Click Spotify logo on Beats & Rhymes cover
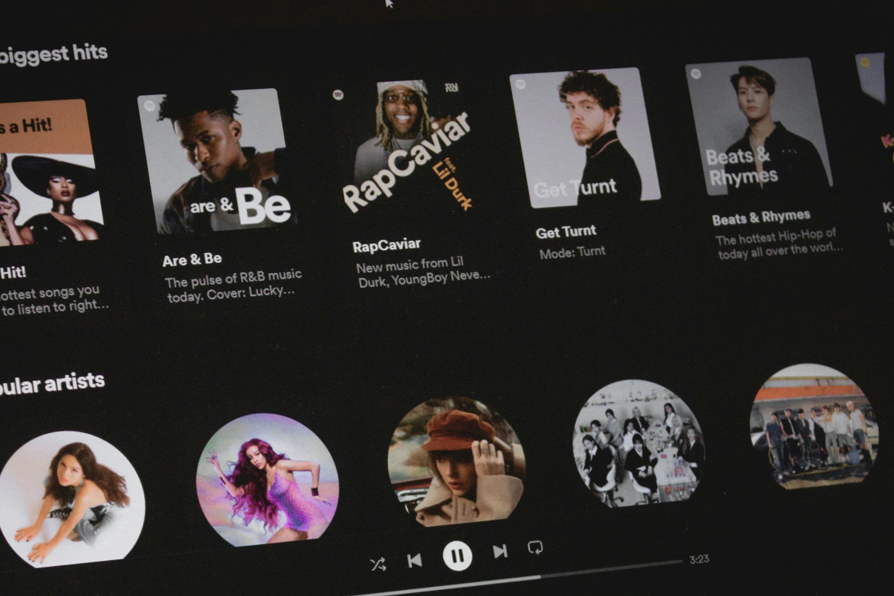This screenshot has width=894, height=596. click(696, 74)
